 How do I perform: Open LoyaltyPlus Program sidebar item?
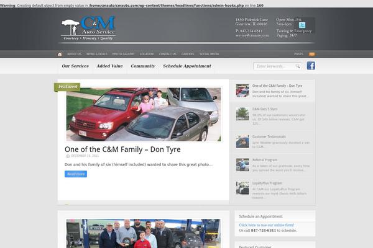tap(267, 184)
